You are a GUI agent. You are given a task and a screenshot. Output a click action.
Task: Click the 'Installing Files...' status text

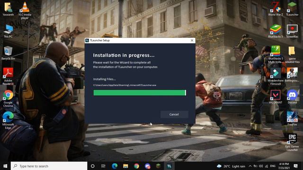(x=105, y=79)
